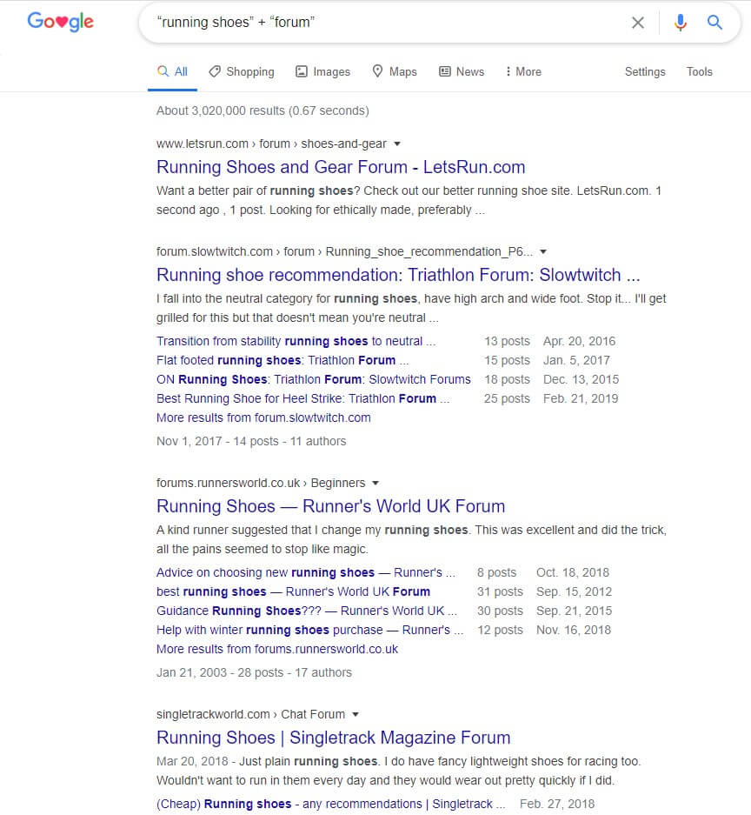The image size is (751, 815).
Task: Expand the More menu
Action: click(523, 71)
